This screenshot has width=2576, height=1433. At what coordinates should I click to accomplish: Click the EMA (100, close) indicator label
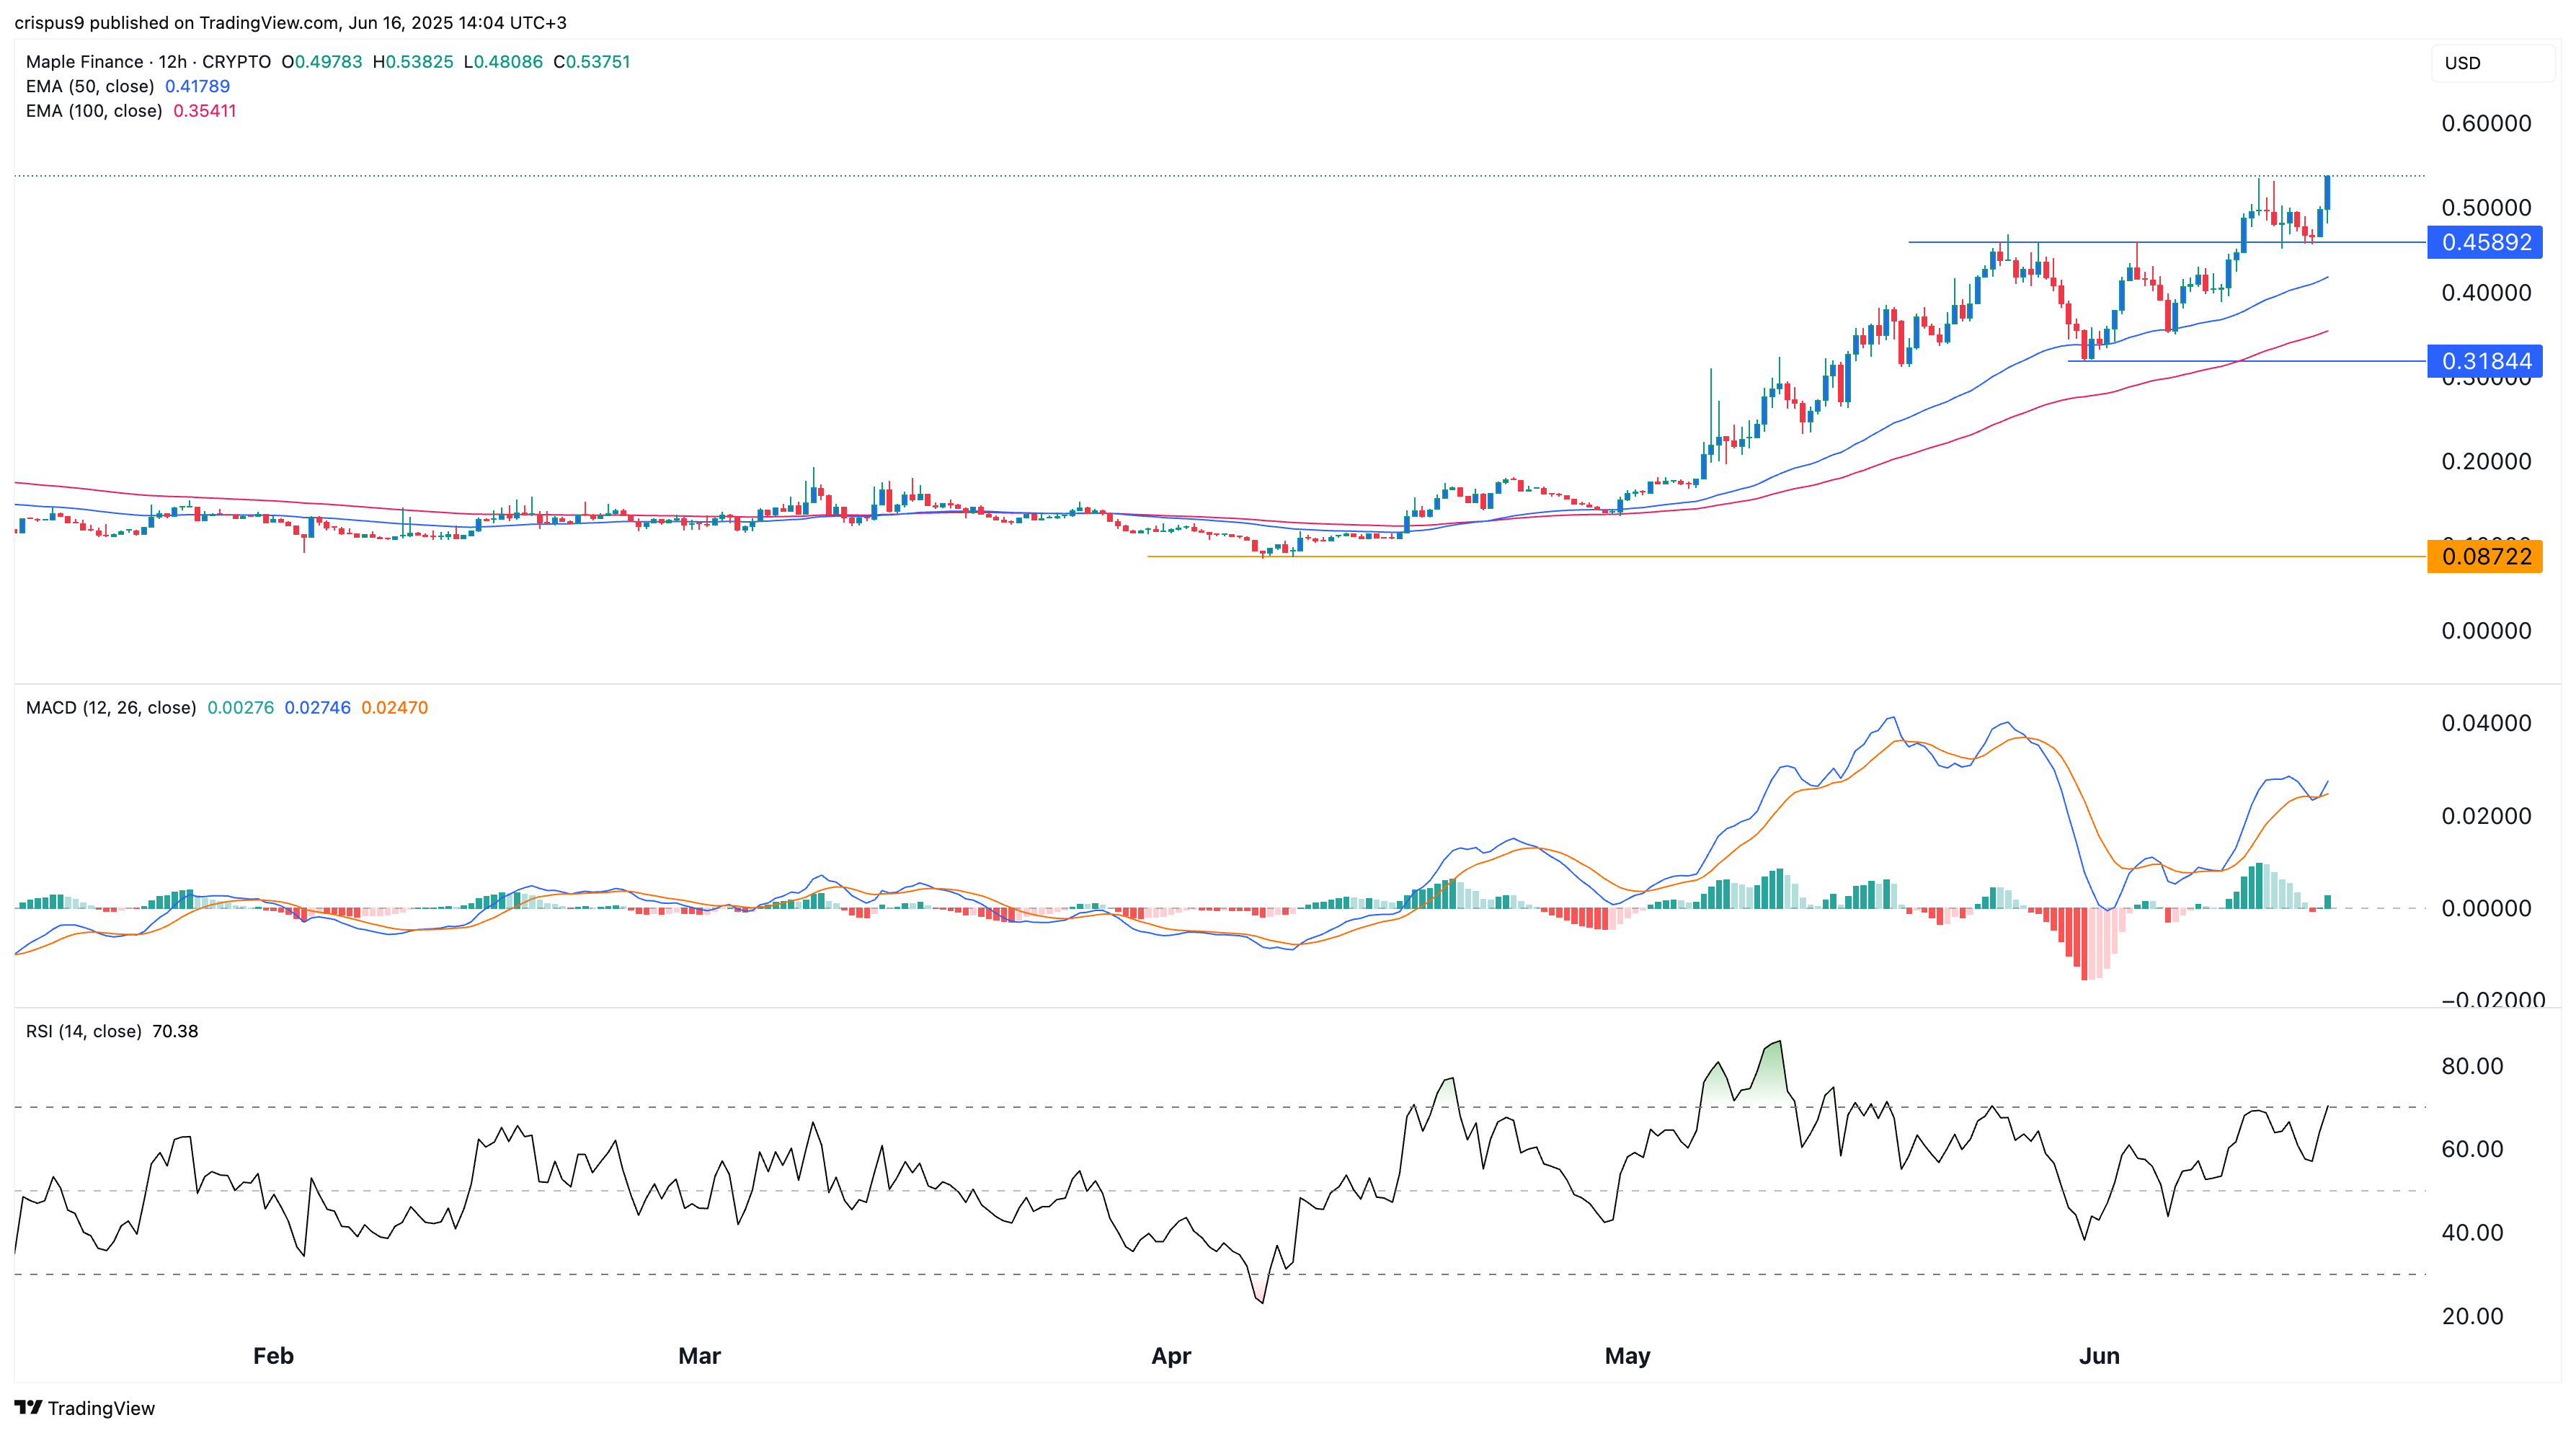point(94,111)
